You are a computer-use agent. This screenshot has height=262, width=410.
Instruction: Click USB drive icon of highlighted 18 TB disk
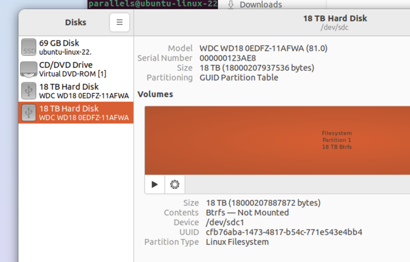[x=29, y=113]
